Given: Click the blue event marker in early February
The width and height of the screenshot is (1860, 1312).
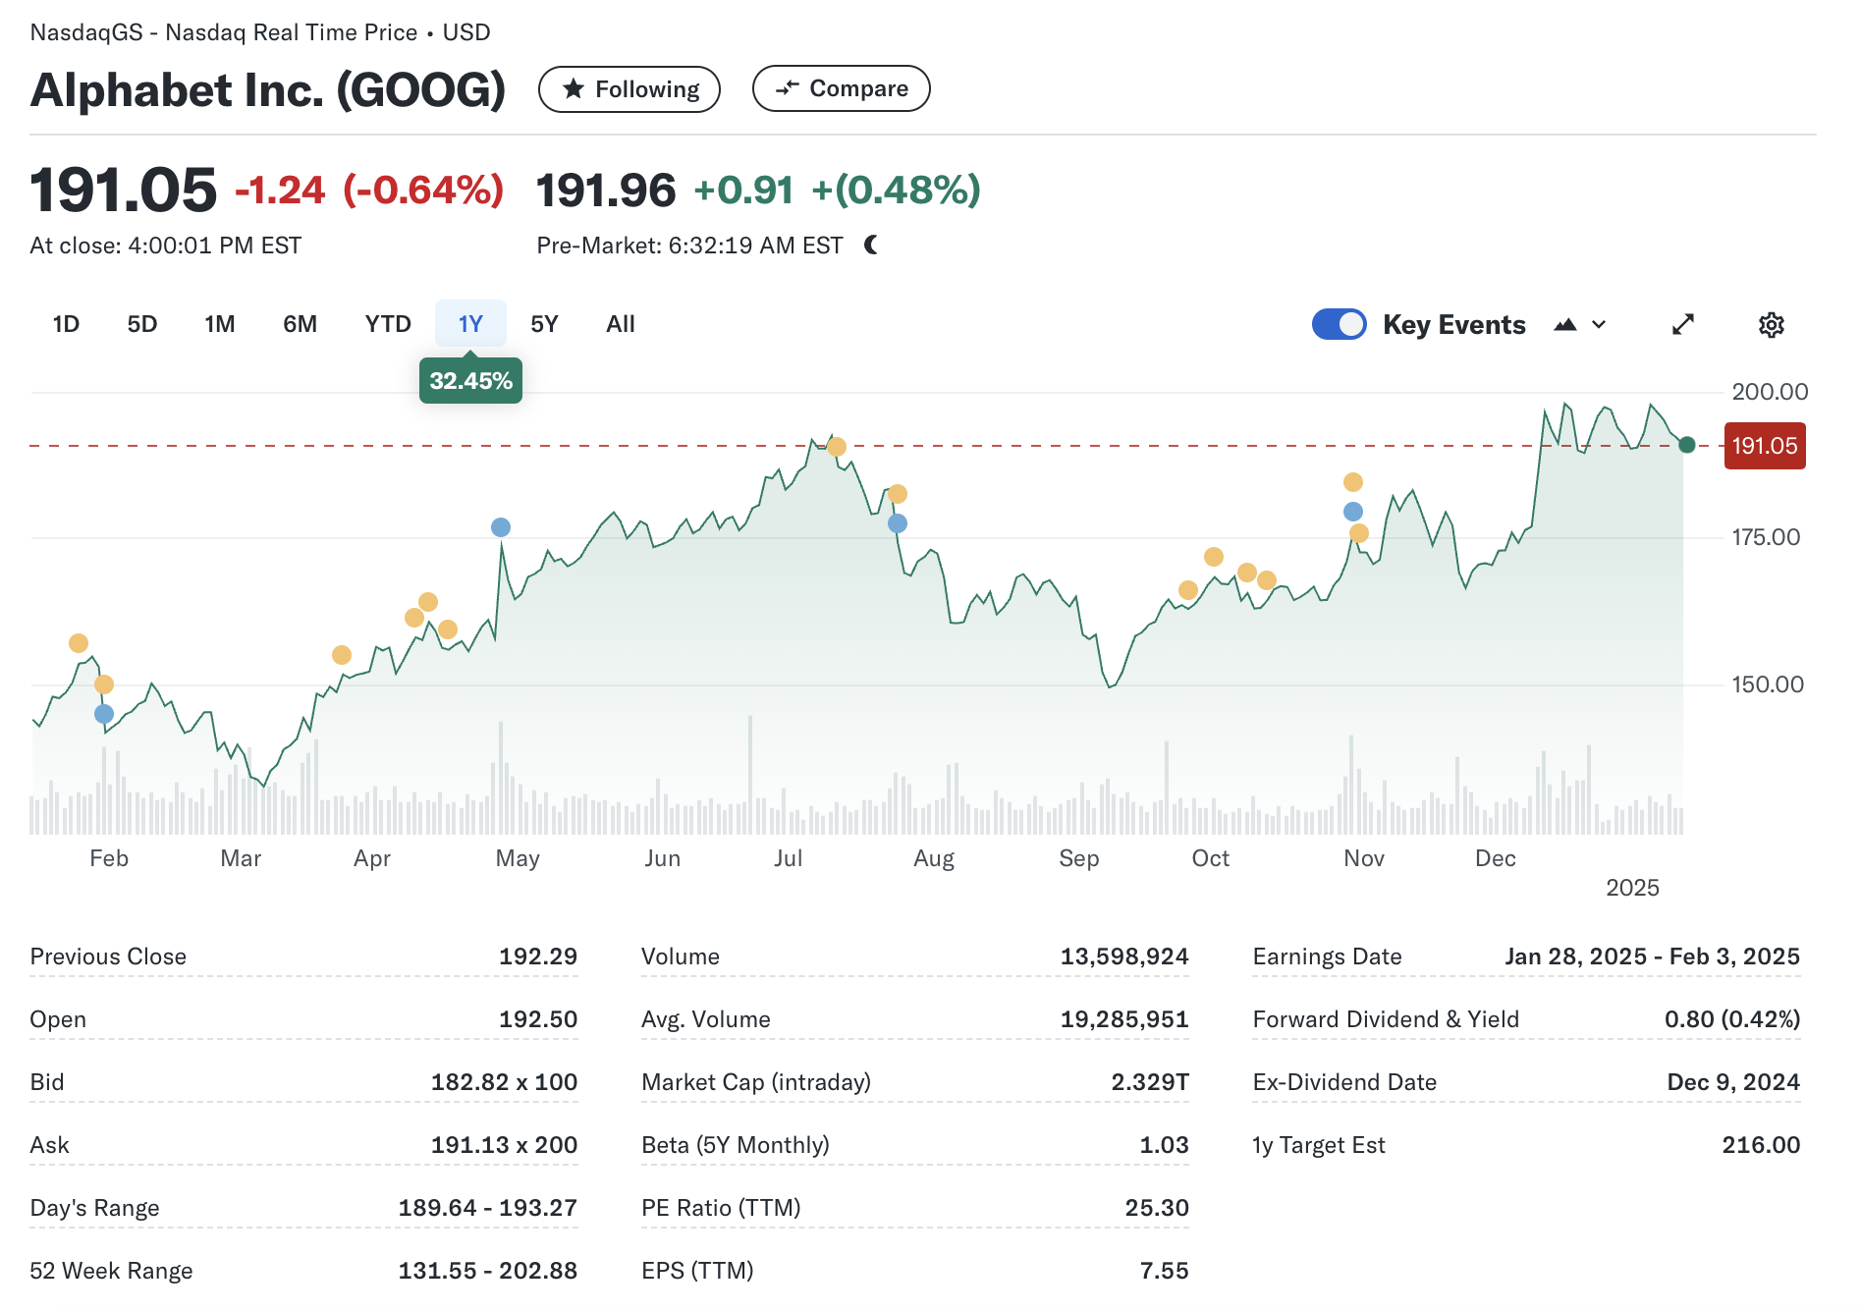Looking at the screenshot, I should [x=104, y=714].
